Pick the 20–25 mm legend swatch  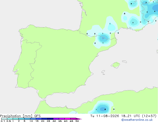click(45, 119)
